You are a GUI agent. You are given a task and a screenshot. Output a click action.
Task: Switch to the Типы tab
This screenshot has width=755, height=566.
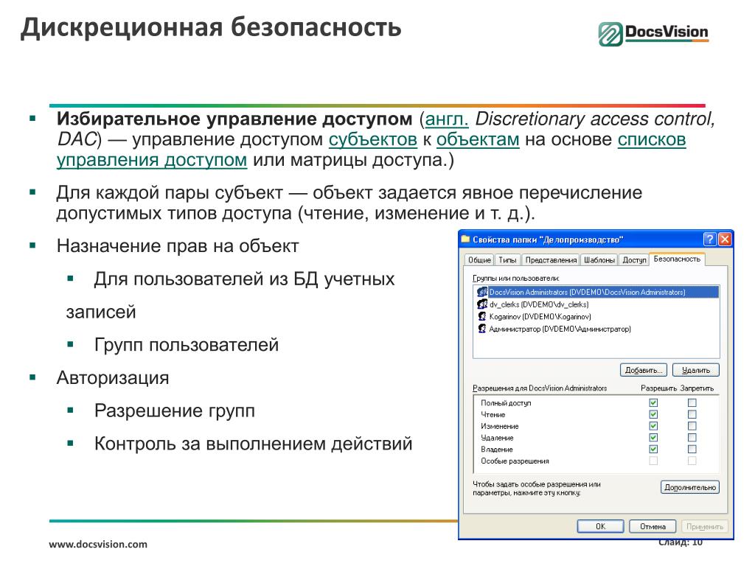point(507,260)
